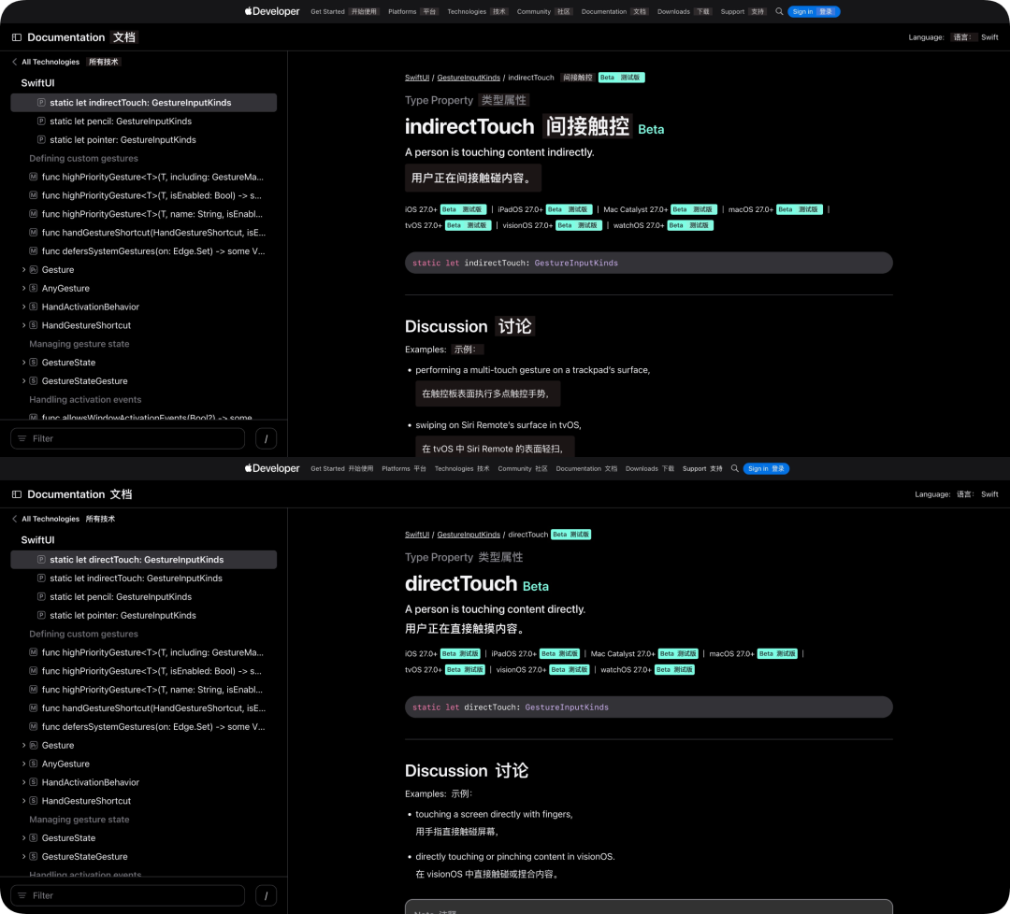Click S icon beside HandGestureShortcut on the indirectTouch page
The image size is (1010, 914).
(34, 325)
